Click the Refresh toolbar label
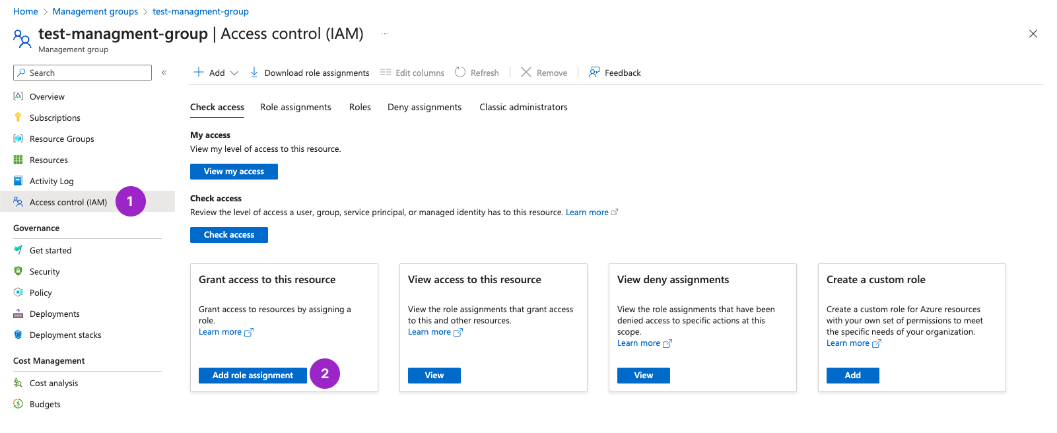Viewport: 1057px width, 433px height. (x=485, y=73)
